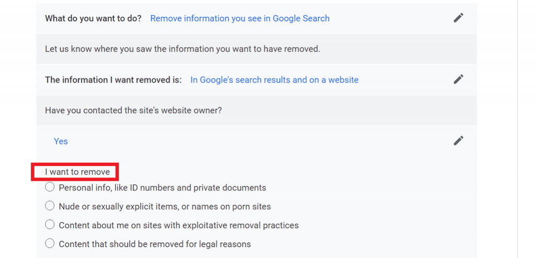
Task: Click the 'Personal info, like ID numbers and private documents' label text
Action: [x=162, y=187]
